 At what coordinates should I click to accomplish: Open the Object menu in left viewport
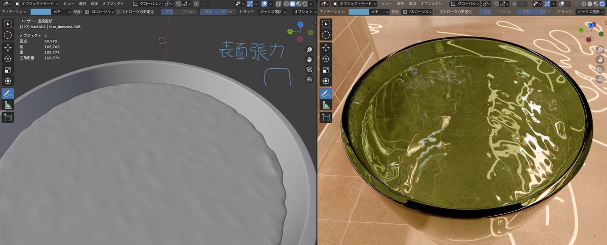[112, 4]
